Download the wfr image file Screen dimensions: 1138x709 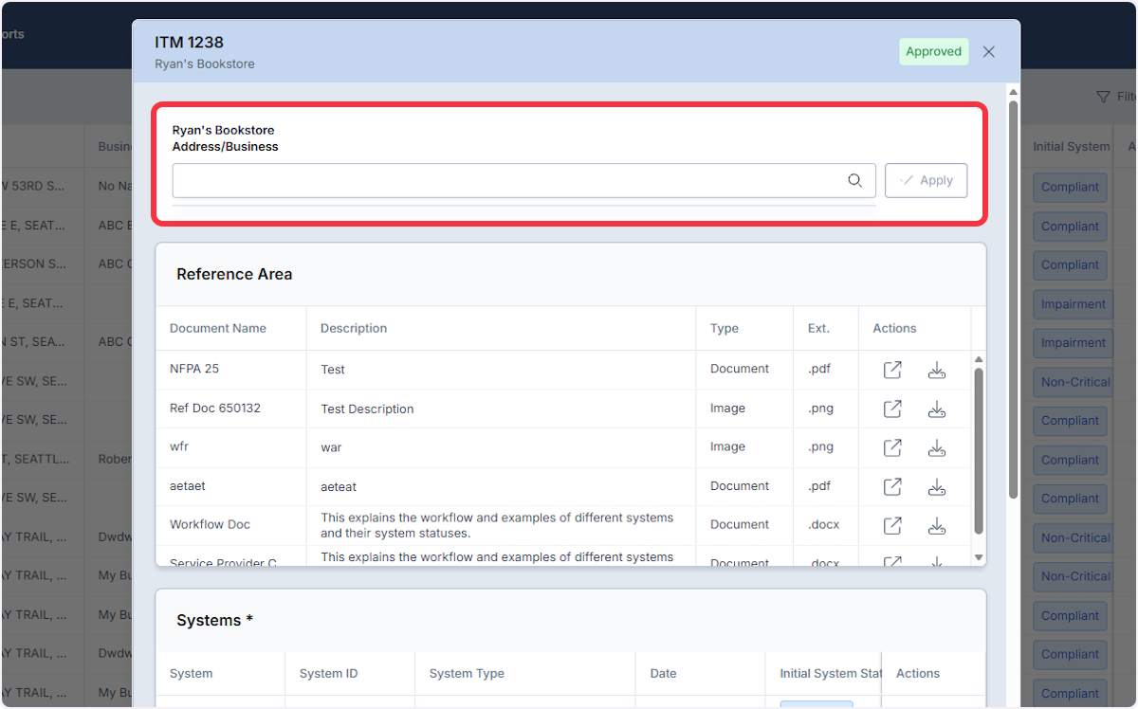[937, 447]
